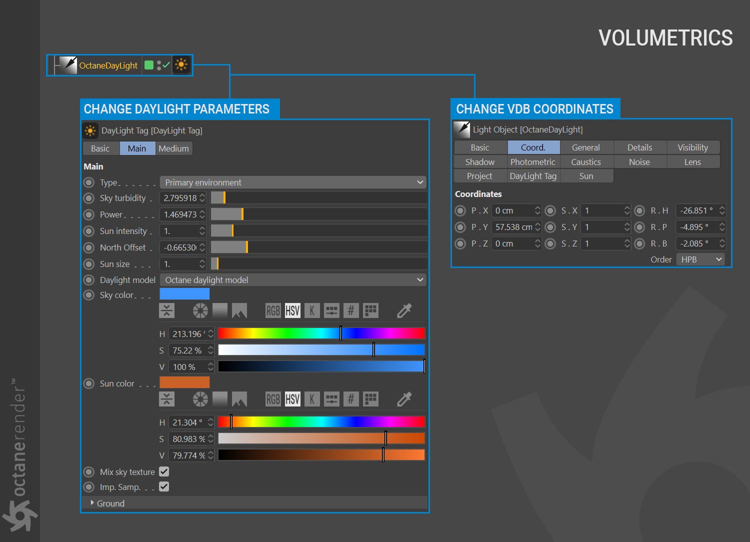
Task: Open the rotation Order HPB dropdown
Action: point(700,259)
